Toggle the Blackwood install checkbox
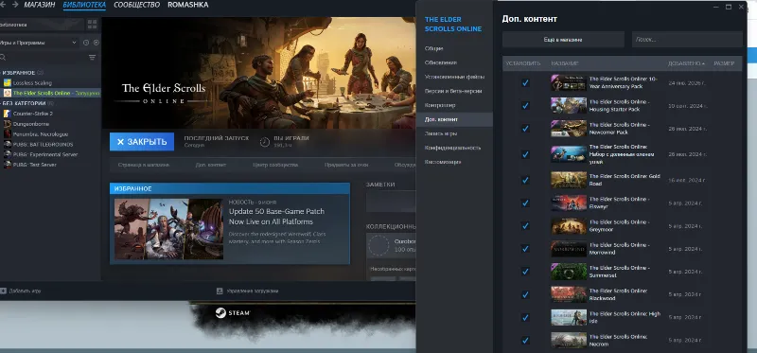 pos(525,294)
